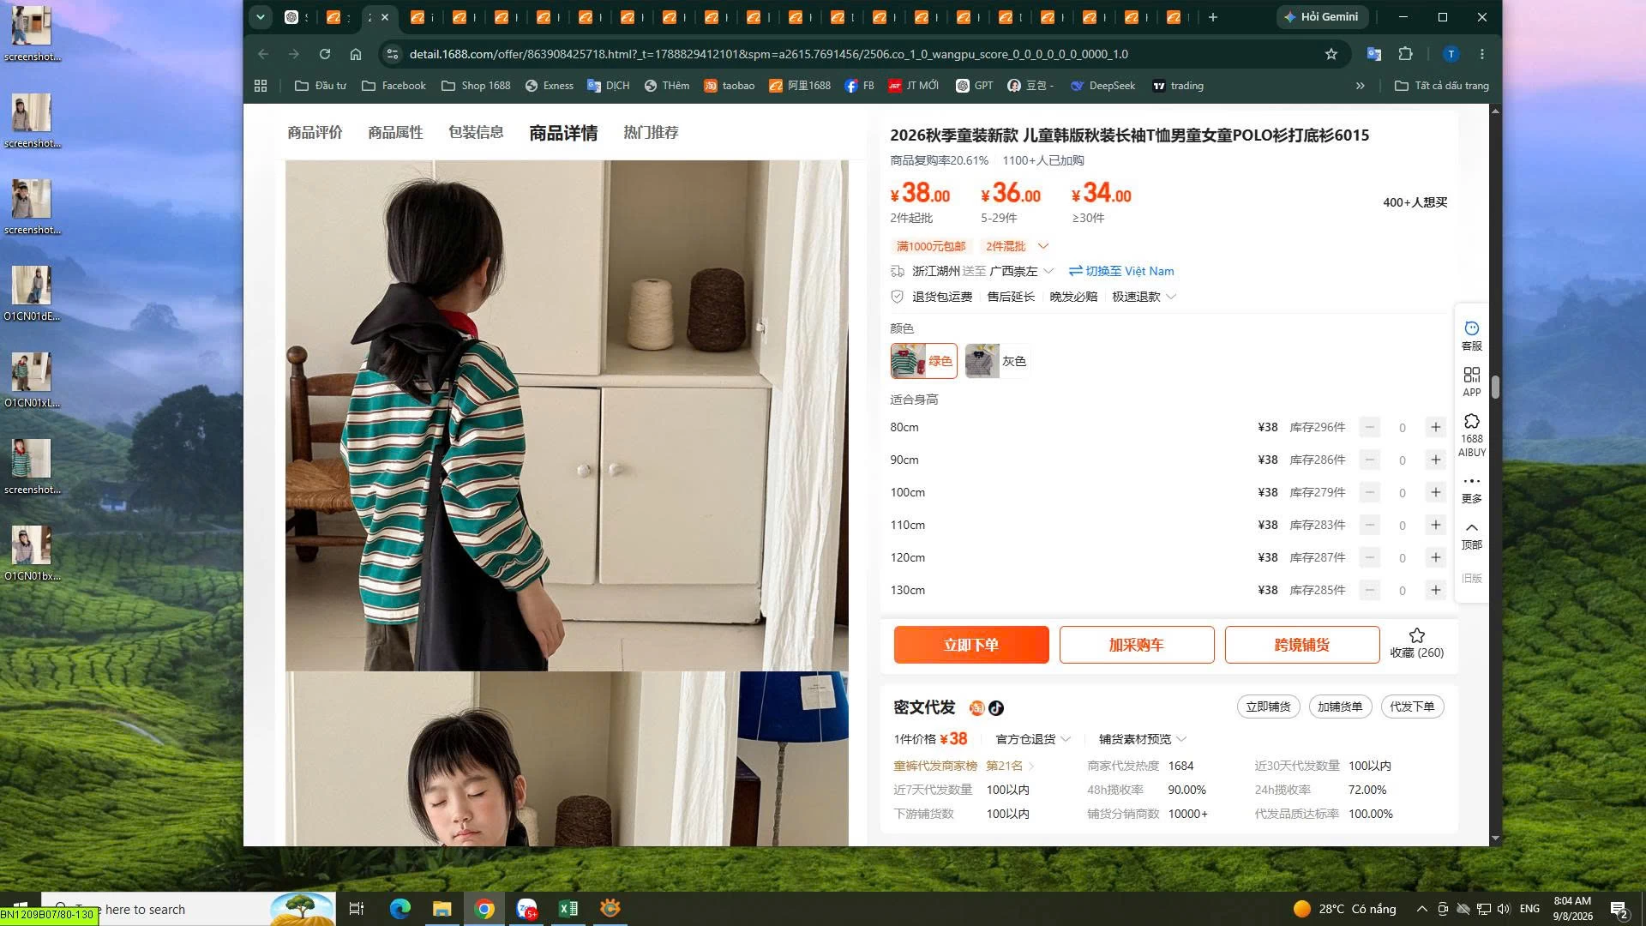This screenshot has height=926, width=1646.
Task: Click the 立即铺货 button
Action: point(1269,707)
